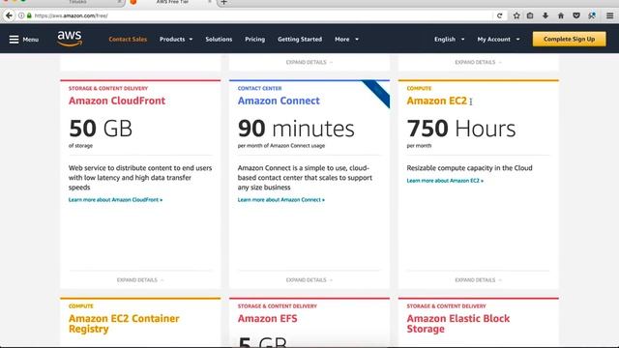Follow Learn more about Amazon CloudFront
The height and width of the screenshot is (348, 619).
click(x=115, y=200)
